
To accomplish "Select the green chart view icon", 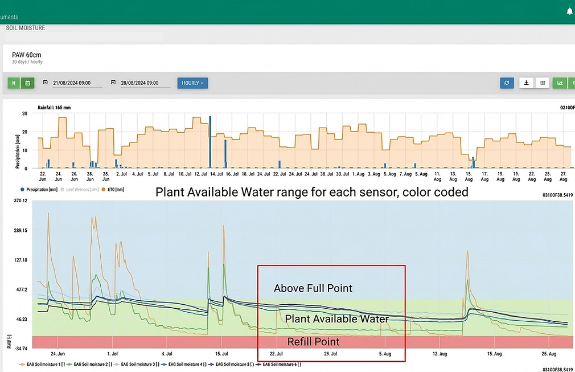I will [560, 83].
